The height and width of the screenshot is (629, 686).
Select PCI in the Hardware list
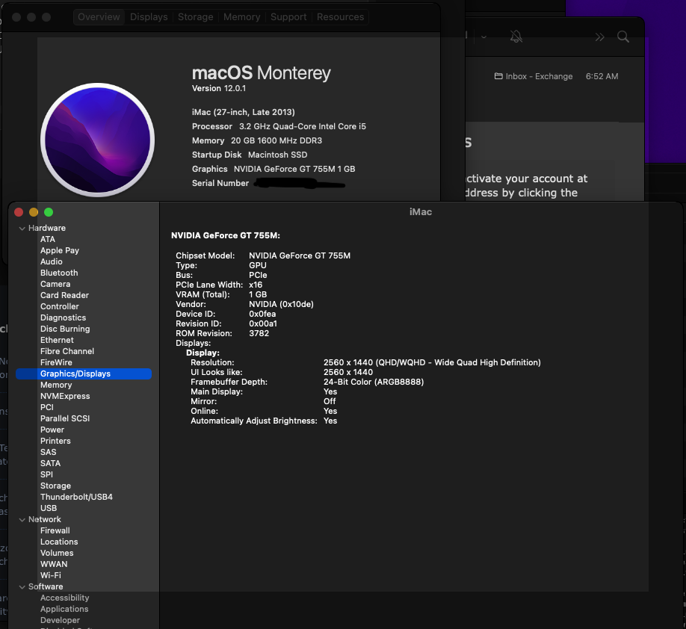click(47, 407)
